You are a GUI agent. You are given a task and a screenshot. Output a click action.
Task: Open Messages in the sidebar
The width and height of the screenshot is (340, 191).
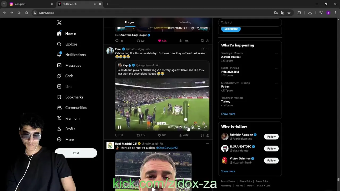(x=69, y=65)
